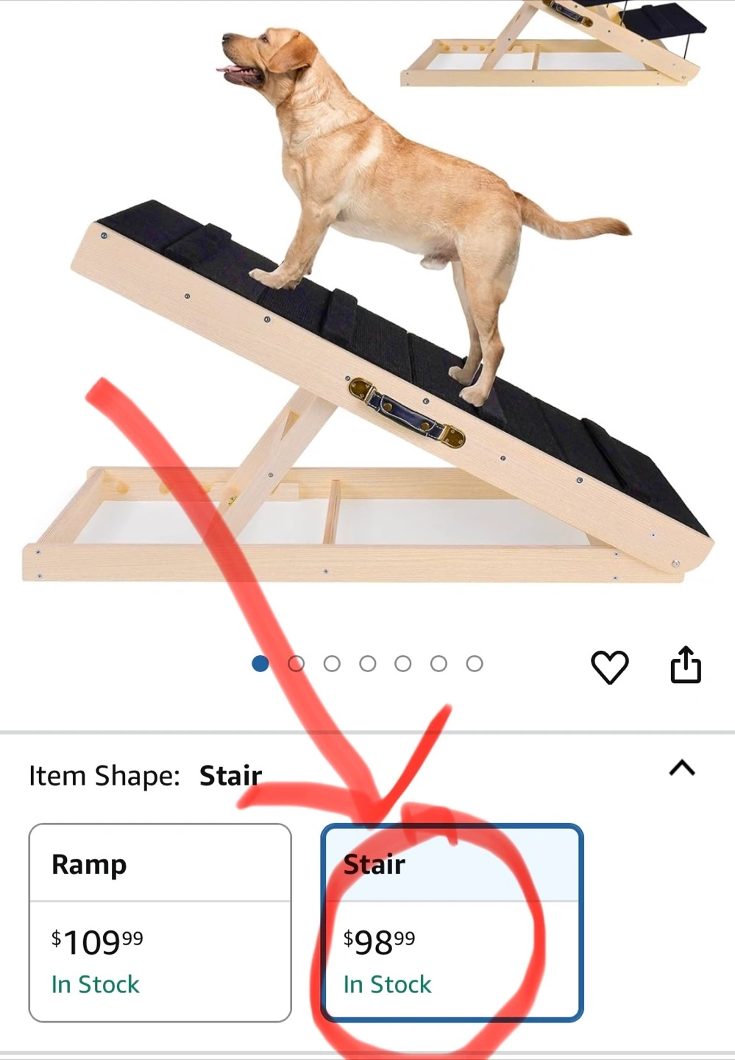
Task: Go to the sixth image dot
Action: [x=438, y=664]
